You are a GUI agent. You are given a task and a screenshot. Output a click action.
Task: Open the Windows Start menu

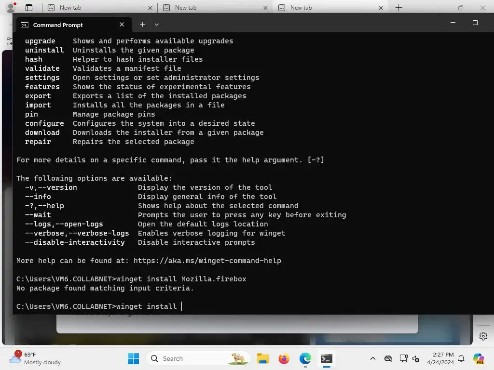pos(133,358)
